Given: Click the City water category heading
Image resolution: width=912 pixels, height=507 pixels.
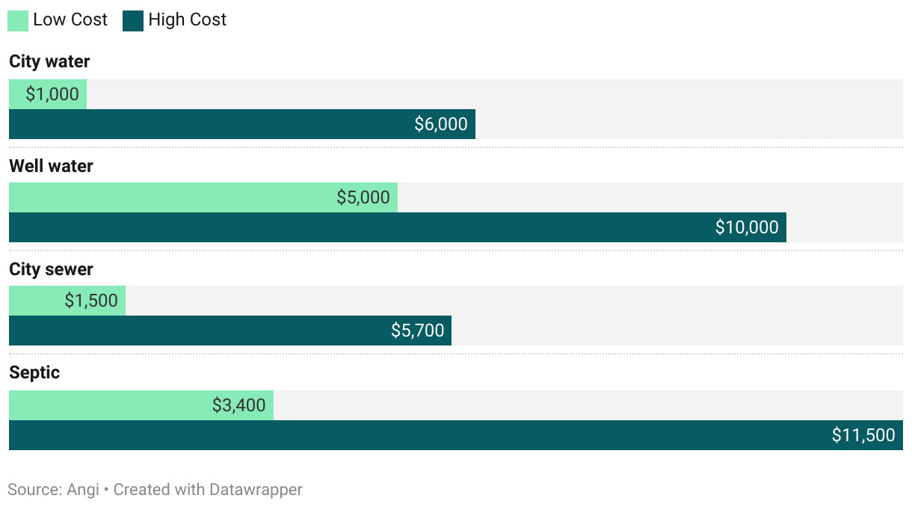Looking at the screenshot, I should point(49,62).
